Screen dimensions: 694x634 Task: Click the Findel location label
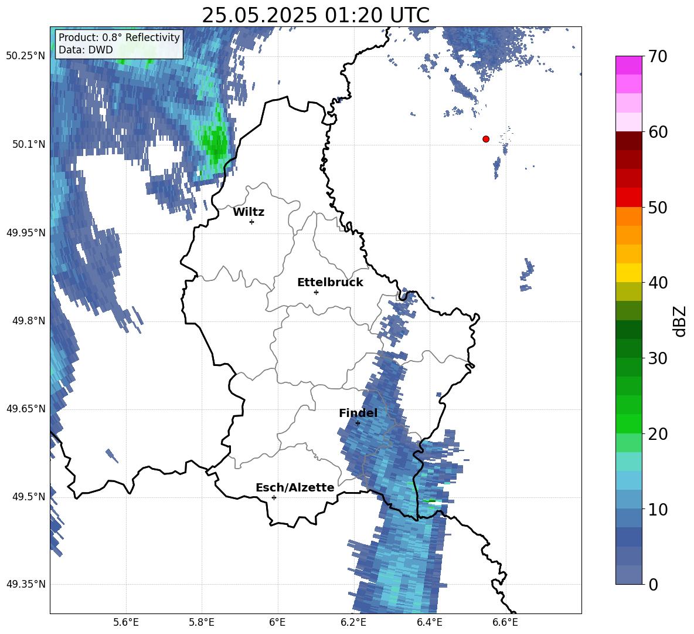358,413
